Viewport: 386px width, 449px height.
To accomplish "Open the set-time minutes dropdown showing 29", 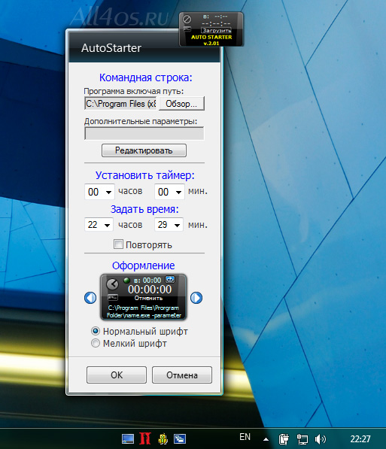I will [x=169, y=224].
